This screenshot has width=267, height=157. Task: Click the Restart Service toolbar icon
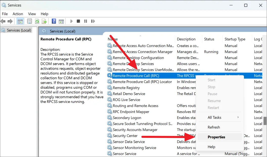[x=93, y=21]
